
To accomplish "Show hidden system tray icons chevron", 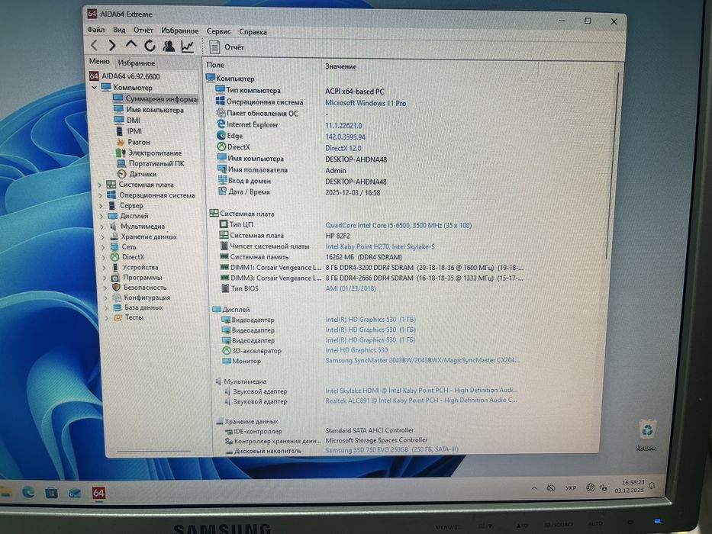I will click(x=534, y=488).
